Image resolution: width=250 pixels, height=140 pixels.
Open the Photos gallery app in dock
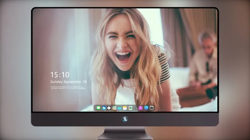coord(130,108)
